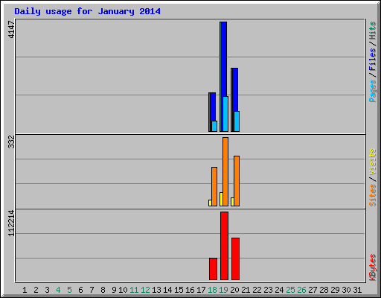Click day number 27 on the x-axis
This screenshot has height=298, width=381.
[313, 290]
